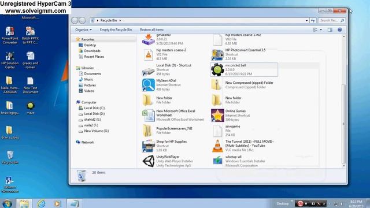This screenshot has height=208, width=370.
Task: Select the savegame file icon
Action: pos(217,131)
